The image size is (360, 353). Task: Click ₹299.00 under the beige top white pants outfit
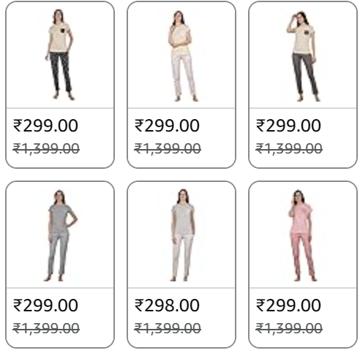click(x=167, y=126)
